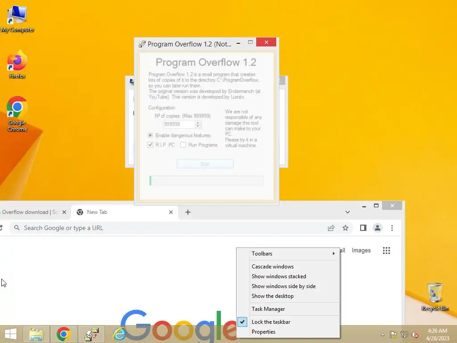The height and width of the screenshot is (343, 457).
Task: Choose Show windows side by side
Action: [x=295, y=286]
